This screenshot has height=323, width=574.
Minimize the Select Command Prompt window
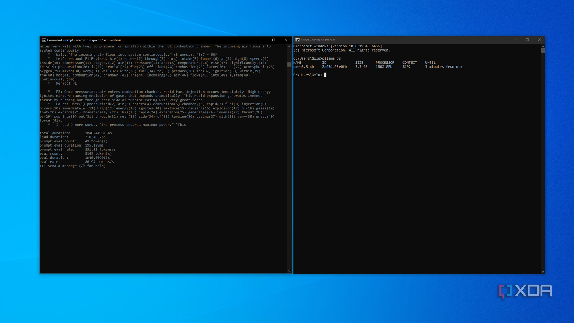[x=516, y=40]
